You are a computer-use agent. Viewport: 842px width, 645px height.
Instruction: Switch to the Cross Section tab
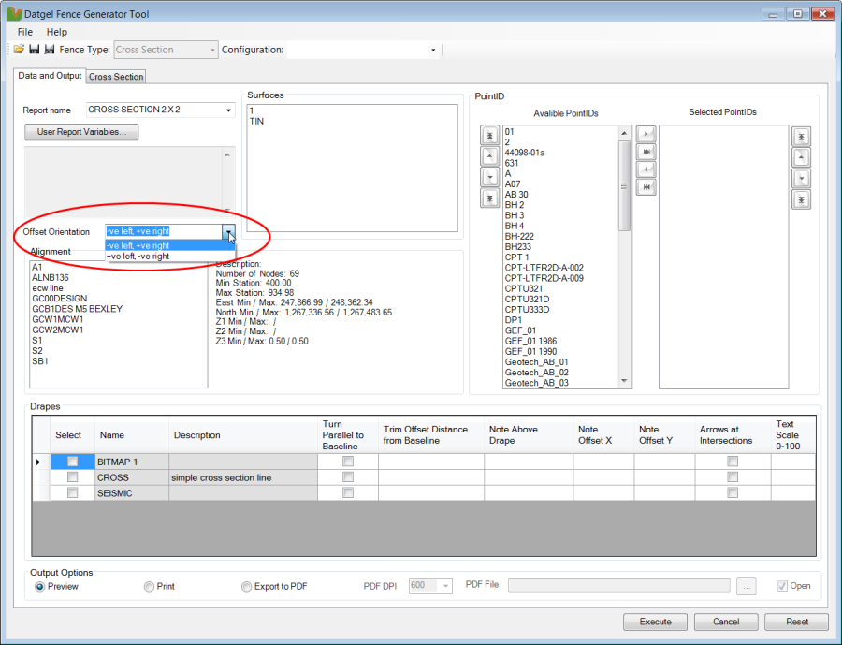pyautogui.click(x=116, y=77)
